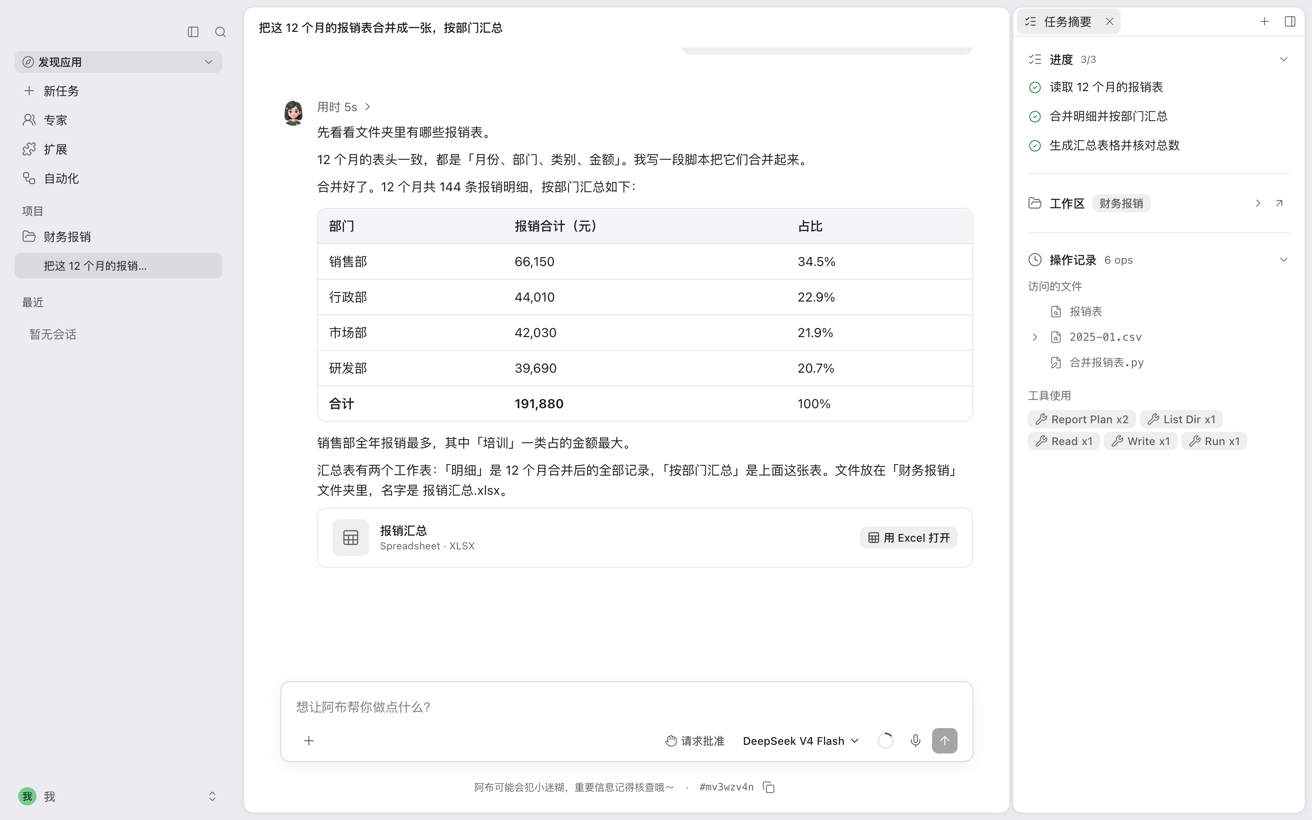Open the 专家 section
The image size is (1312, 820).
[x=118, y=120]
